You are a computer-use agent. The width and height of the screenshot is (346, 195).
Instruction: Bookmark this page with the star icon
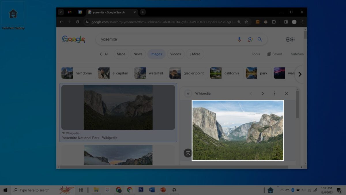pyautogui.click(x=246, y=22)
